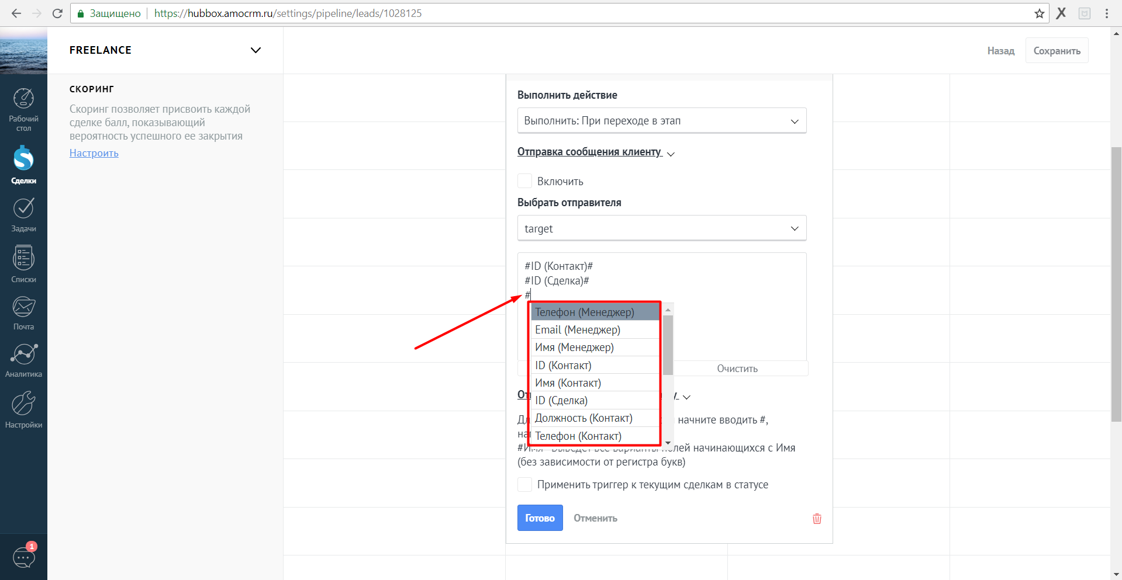This screenshot has width=1122, height=580.
Task: Click browser back arrow
Action: point(16,13)
